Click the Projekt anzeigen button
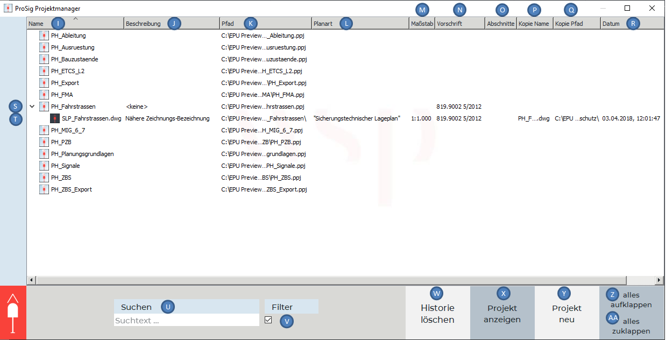Viewport: 666px width, 340px height. [x=502, y=313]
